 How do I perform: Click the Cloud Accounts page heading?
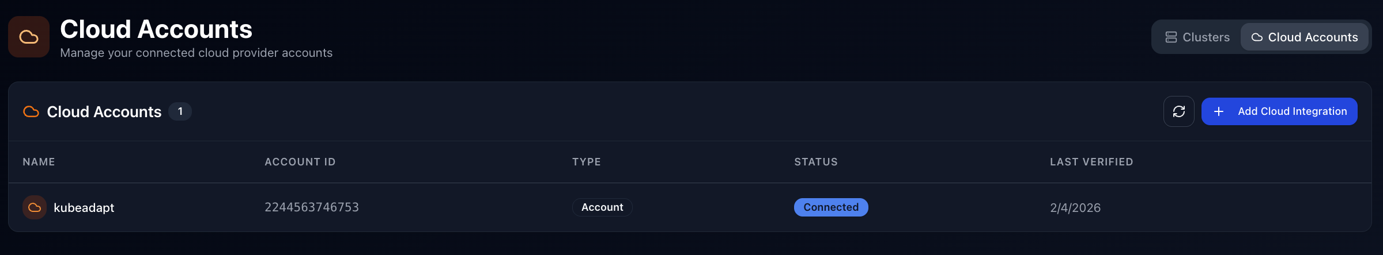156,29
